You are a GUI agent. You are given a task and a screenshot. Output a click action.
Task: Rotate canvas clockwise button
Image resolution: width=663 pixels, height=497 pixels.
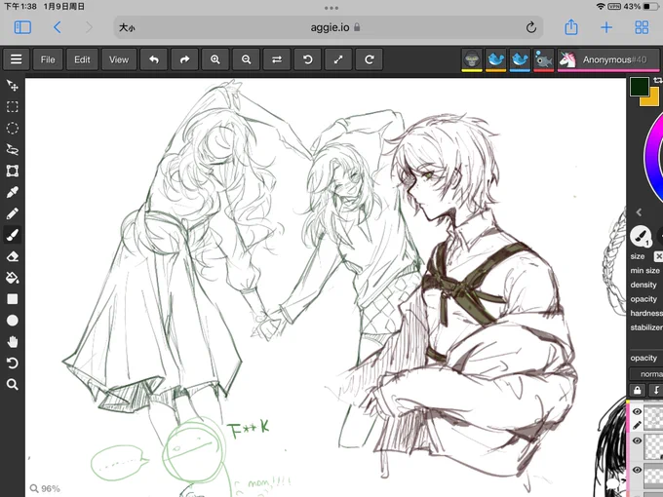click(370, 59)
